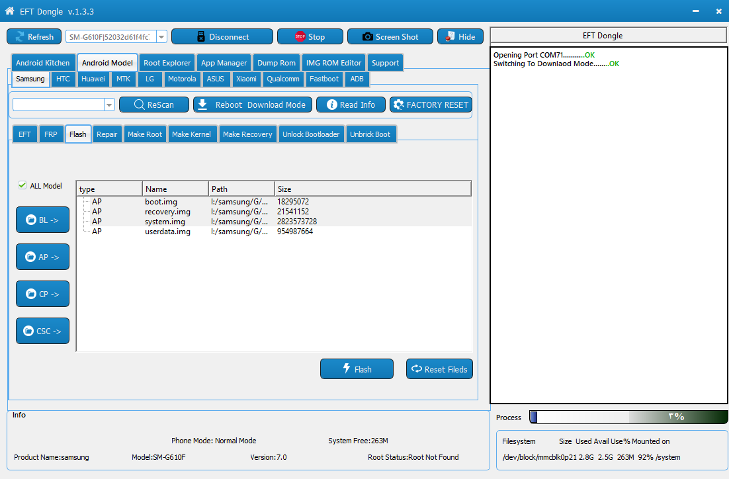Screen dimensions: 729x479
Task: Click the Disconnect USB icon
Action: 201,37
